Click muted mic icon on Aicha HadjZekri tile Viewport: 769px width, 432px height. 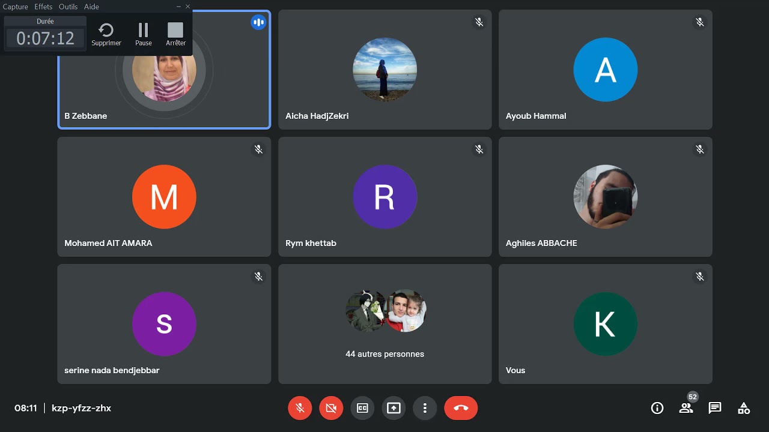pyautogui.click(x=479, y=22)
